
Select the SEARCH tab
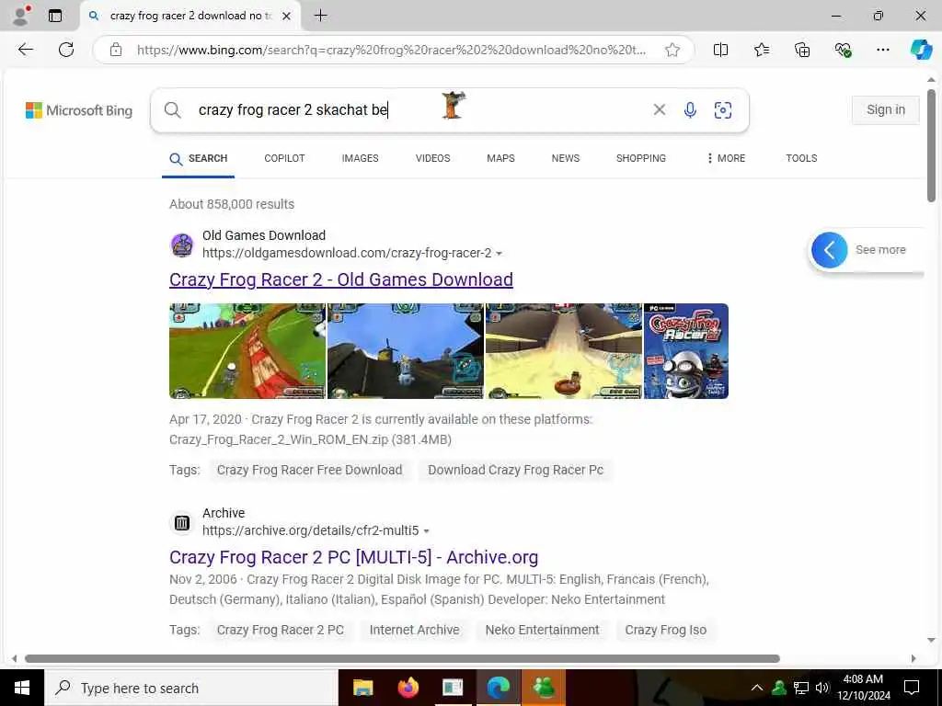click(x=199, y=158)
